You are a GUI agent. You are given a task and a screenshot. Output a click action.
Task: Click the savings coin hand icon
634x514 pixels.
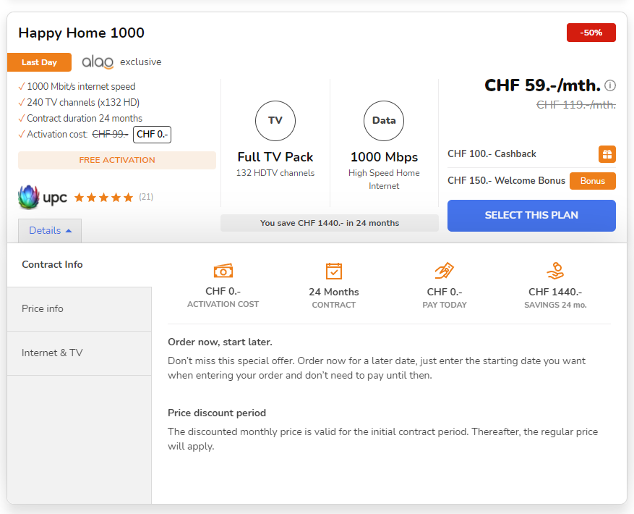coord(554,271)
